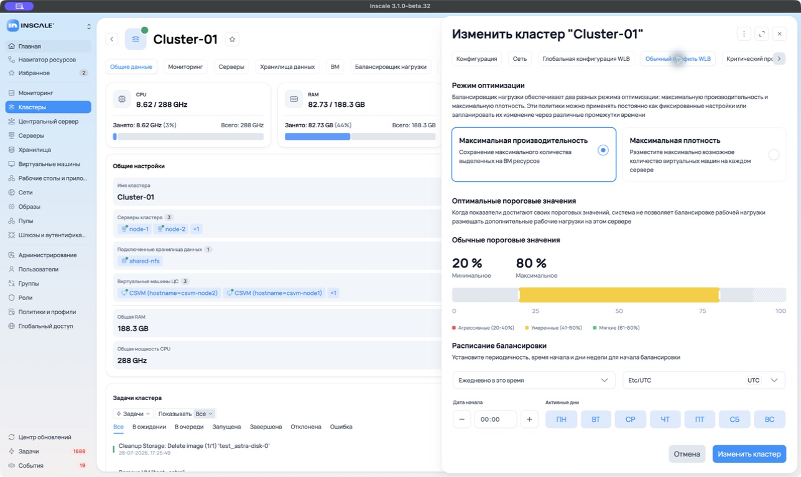Open the Главная home icon in sidebar
This screenshot has width=801, height=477.
click(12, 47)
